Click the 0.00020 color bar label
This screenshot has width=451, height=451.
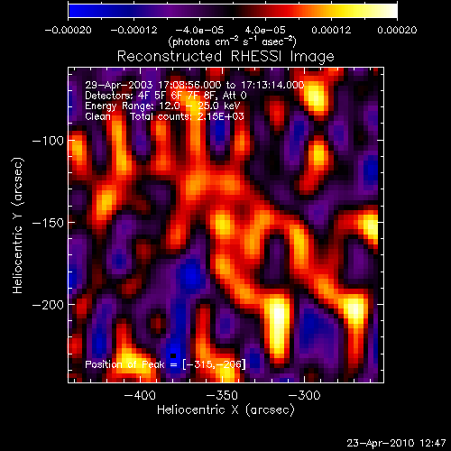click(x=397, y=30)
